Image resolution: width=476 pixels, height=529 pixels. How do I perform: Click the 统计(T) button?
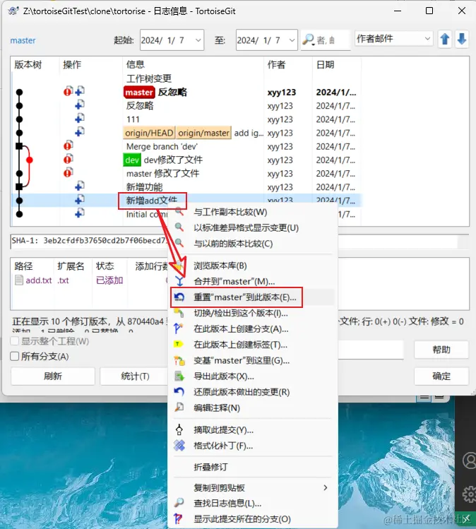coord(134,376)
